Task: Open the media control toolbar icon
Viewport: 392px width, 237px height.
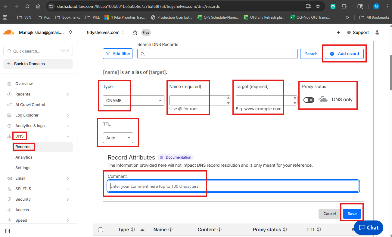Action: (x=360, y=6)
